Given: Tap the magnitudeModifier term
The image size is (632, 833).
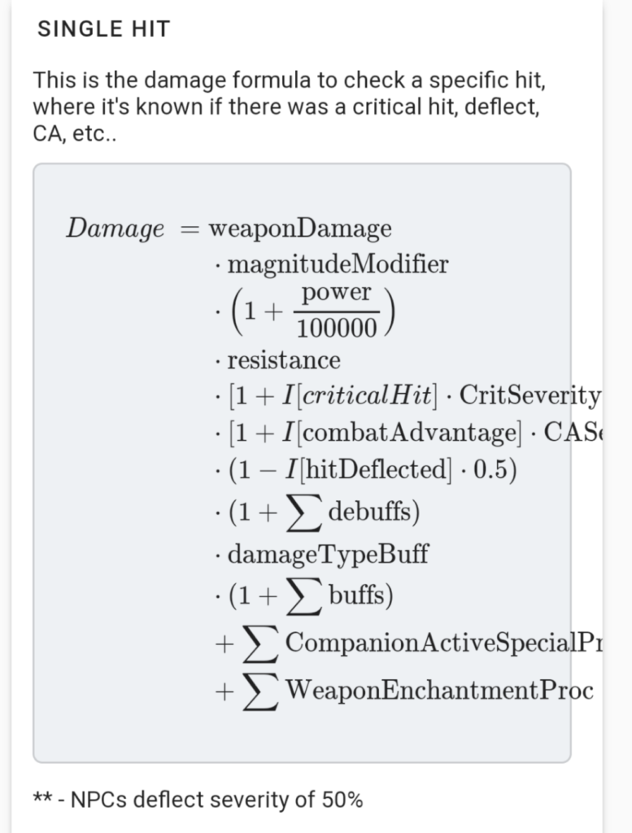Looking at the screenshot, I should [338, 264].
